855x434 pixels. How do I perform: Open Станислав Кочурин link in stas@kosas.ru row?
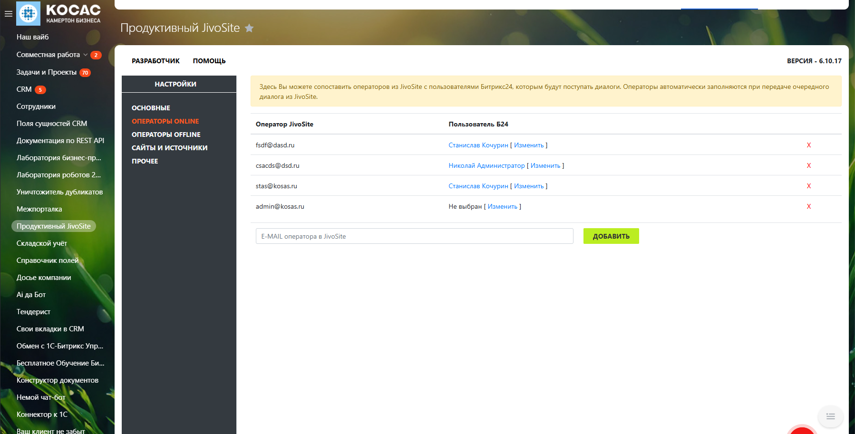click(x=478, y=186)
